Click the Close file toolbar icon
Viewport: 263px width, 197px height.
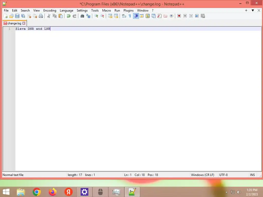coord(29,16)
